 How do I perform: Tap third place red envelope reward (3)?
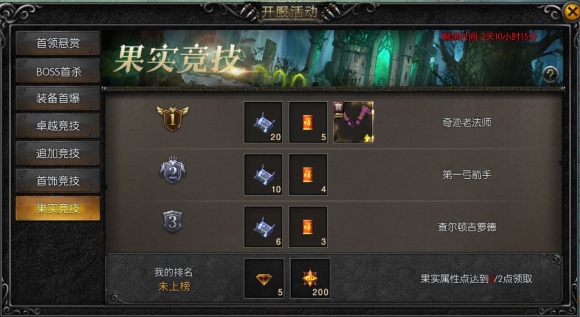[x=308, y=226]
